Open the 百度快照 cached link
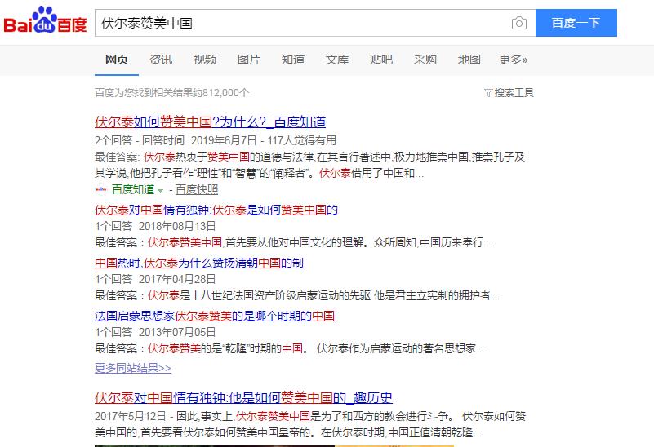The height and width of the screenshot is (447, 654). pos(197,189)
